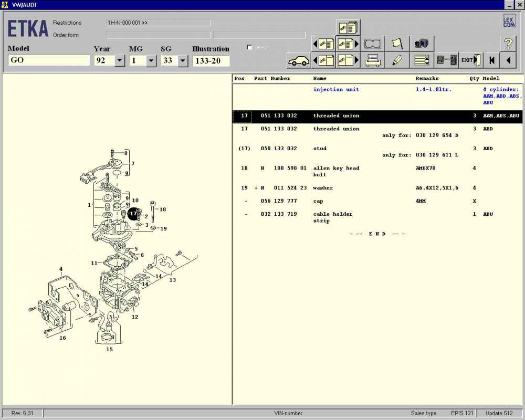Click the Part Number column header
This screenshot has width=525, height=420.
(x=272, y=78)
